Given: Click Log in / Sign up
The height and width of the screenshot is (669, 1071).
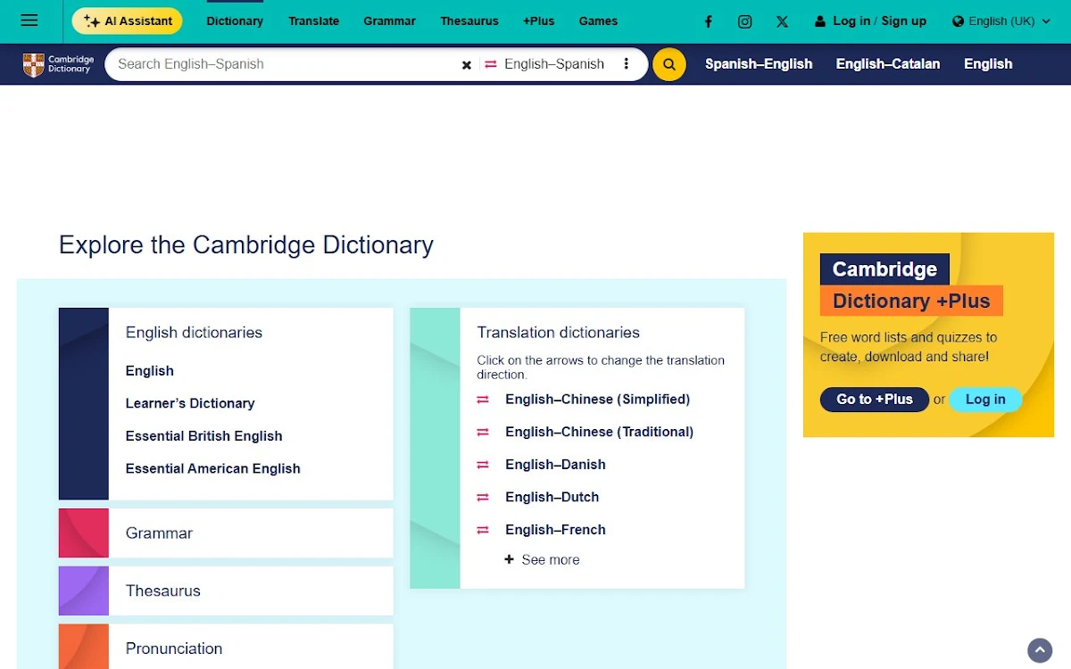Looking at the screenshot, I should pos(870,21).
